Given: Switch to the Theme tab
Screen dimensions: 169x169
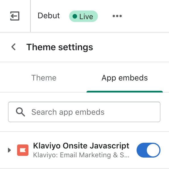Looking at the screenshot, I should 44,78.
